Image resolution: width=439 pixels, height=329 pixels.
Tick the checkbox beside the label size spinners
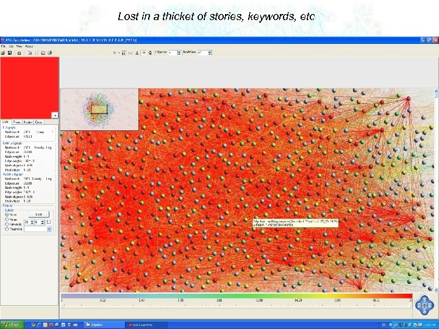pos(49,222)
